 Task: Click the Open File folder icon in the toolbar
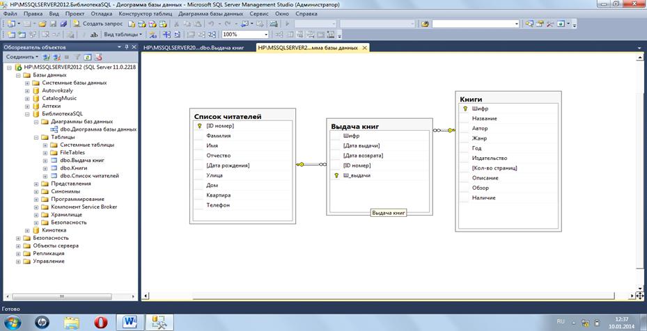(42, 24)
